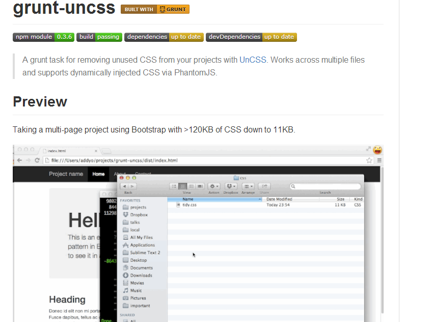Click the Finder Back arrow button
The image size is (432, 322).
(x=124, y=186)
